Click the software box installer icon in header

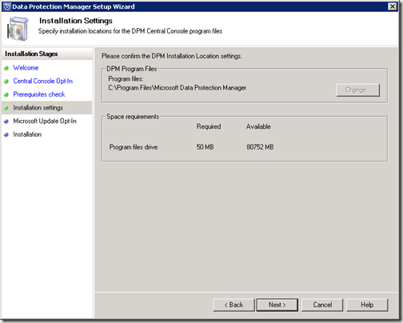[18, 29]
